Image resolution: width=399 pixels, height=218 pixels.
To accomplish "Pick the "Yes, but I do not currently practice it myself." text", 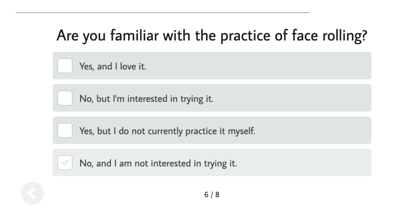I will (x=167, y=131).
